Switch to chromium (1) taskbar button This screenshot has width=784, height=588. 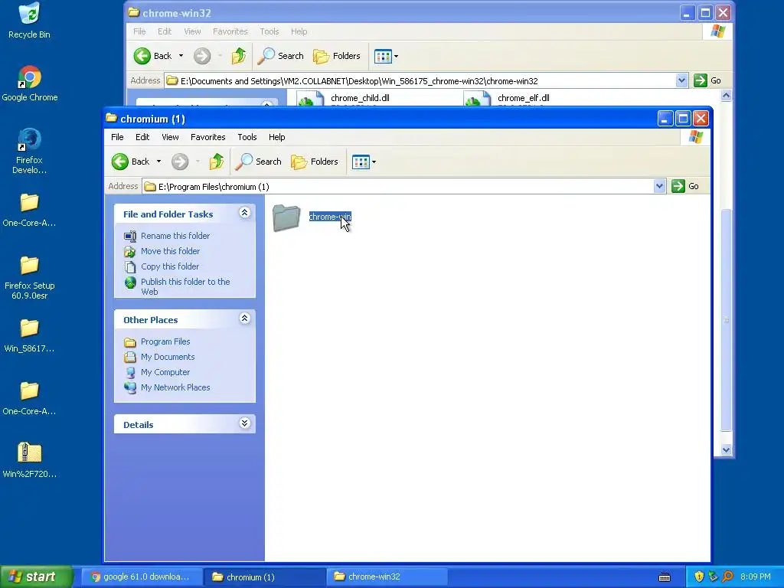click(x=265, y=577)
